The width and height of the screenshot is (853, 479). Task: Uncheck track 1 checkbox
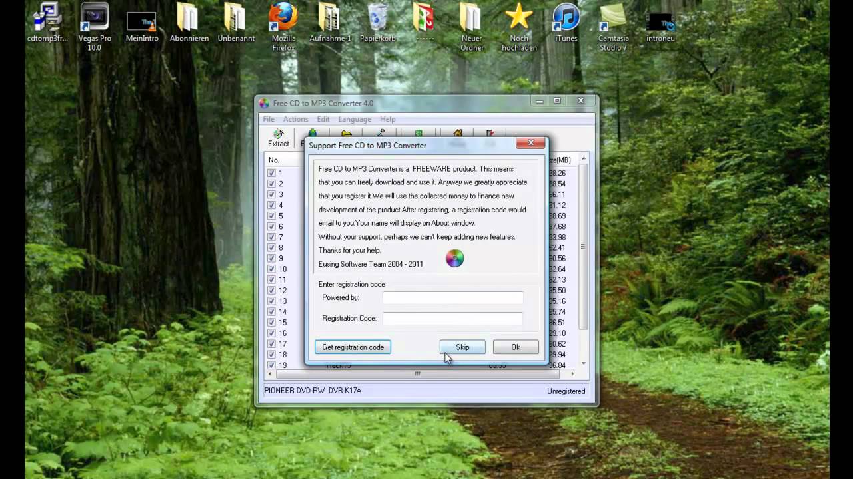(x=271, y=173)
